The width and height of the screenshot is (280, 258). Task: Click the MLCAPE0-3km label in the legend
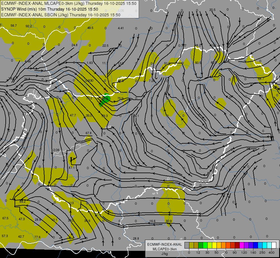[x=164, y=249]
